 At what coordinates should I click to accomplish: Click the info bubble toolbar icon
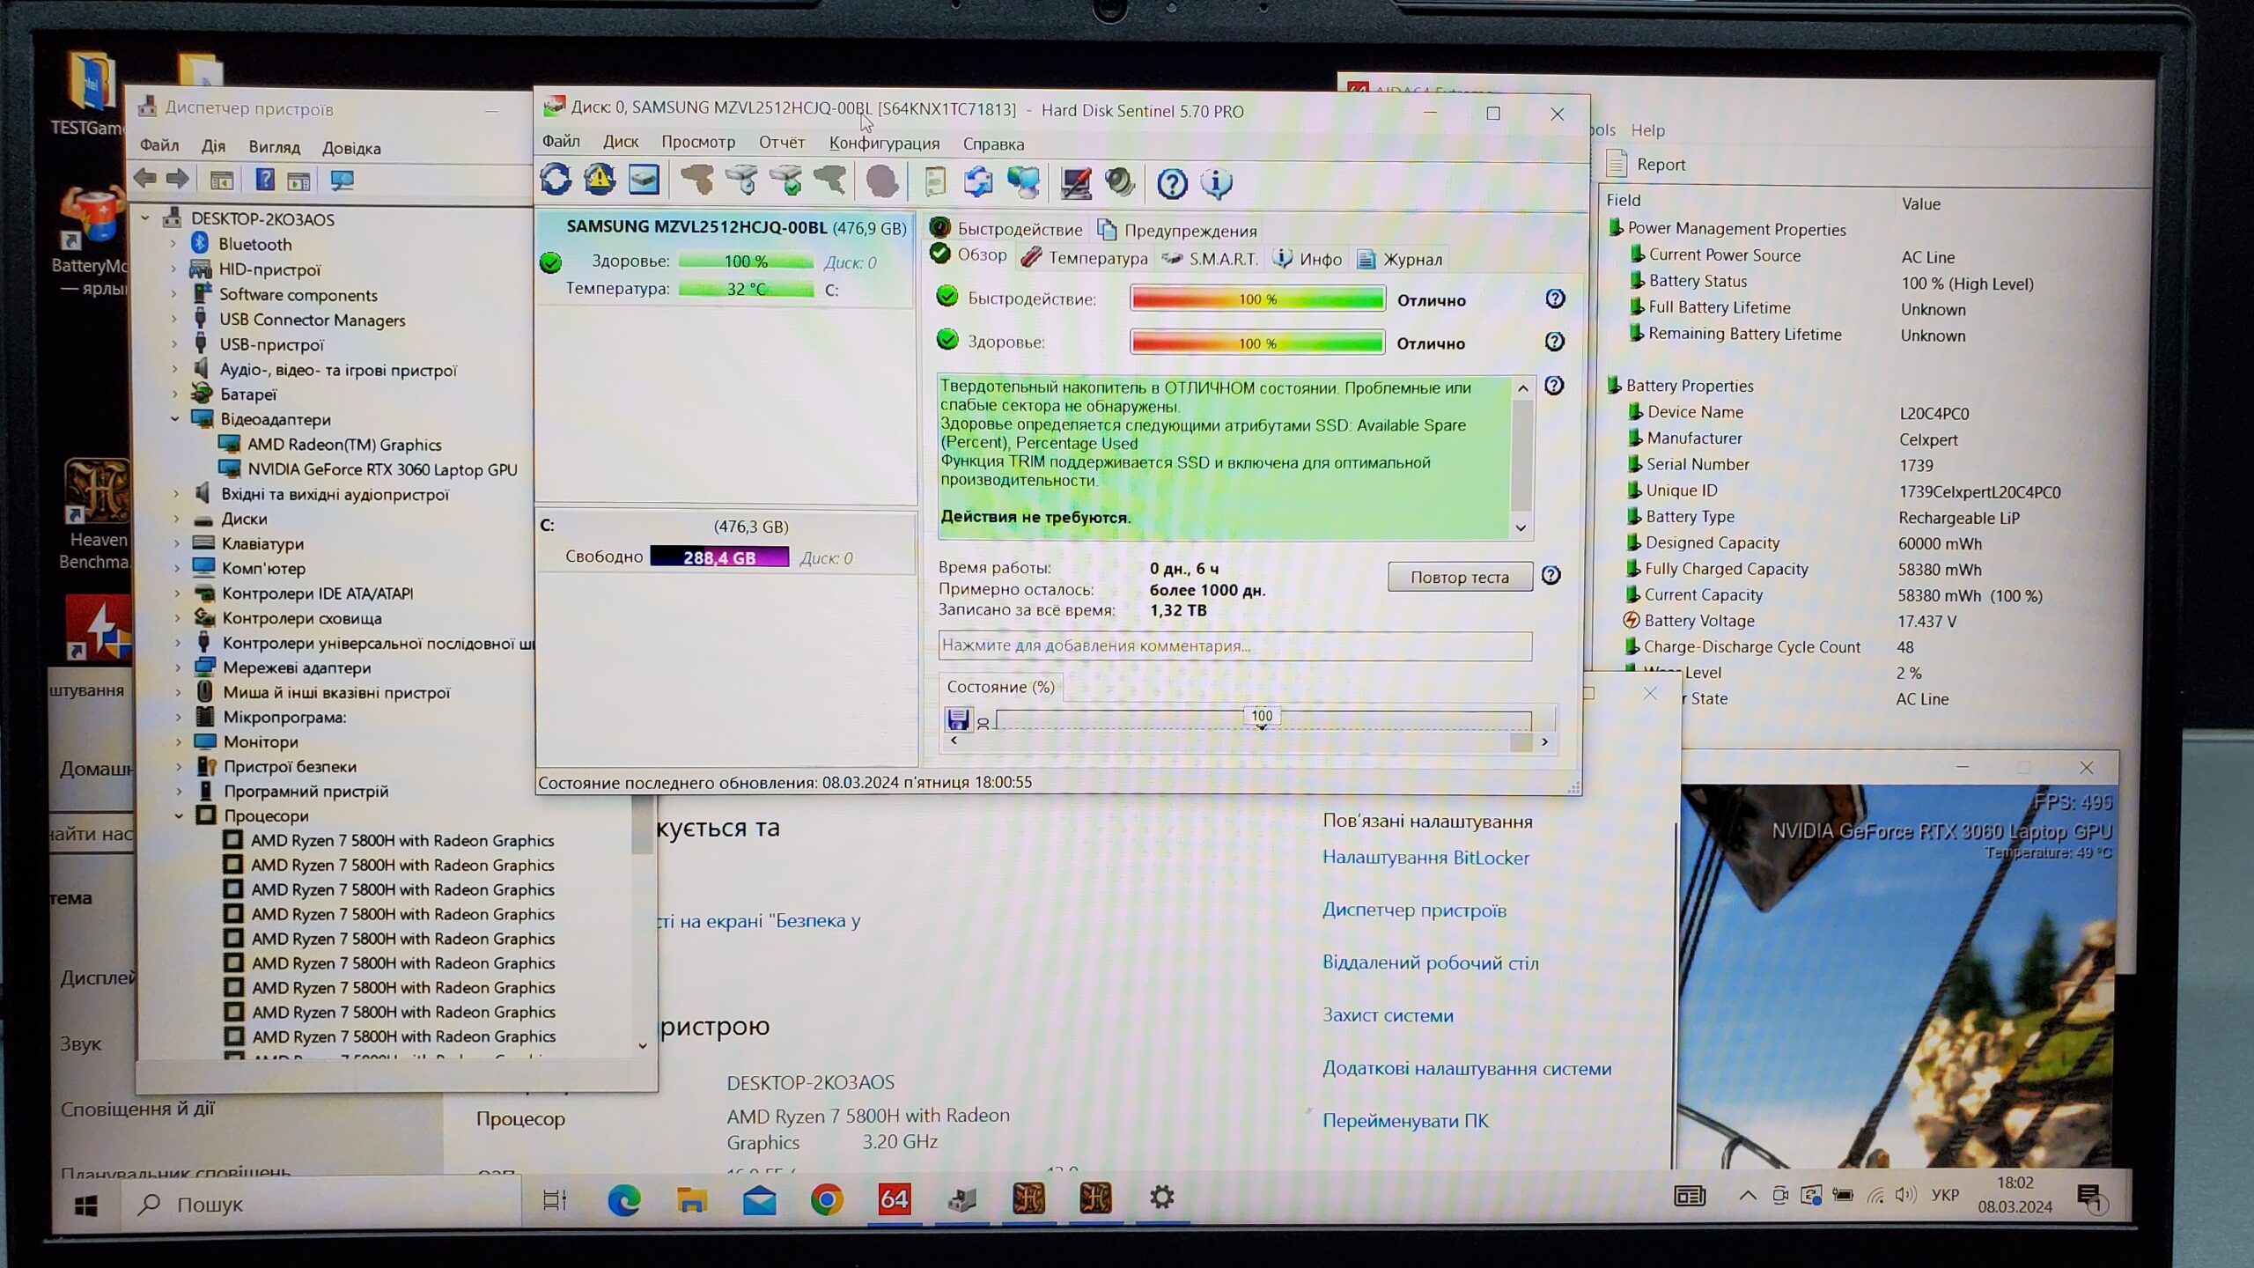(x=1217, y=183)
